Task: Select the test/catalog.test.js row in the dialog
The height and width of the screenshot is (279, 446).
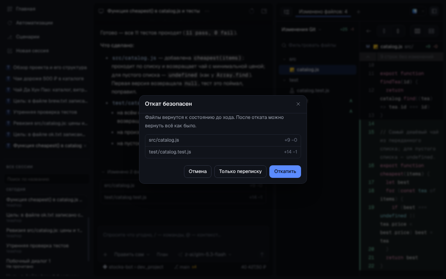Action: pyautogui.click(x=223, y=152)
